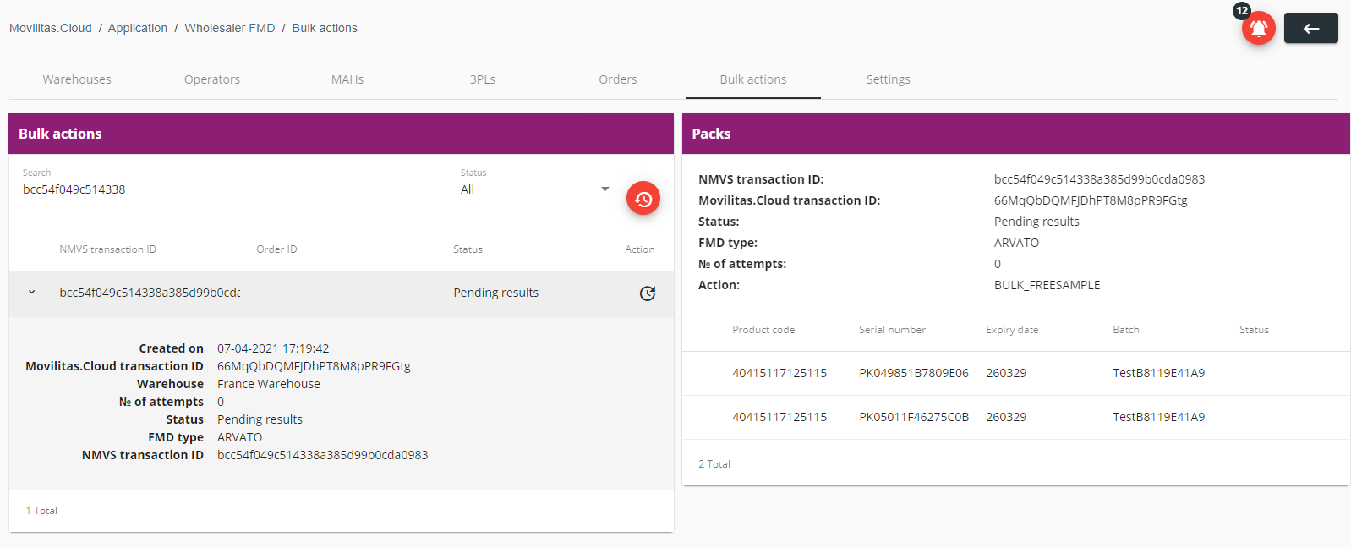Image resolution: width=1351 pixels, height=548 pixels.
Task: Click BULK_FREESAMPLE action value
Action: click(1047, 285)
